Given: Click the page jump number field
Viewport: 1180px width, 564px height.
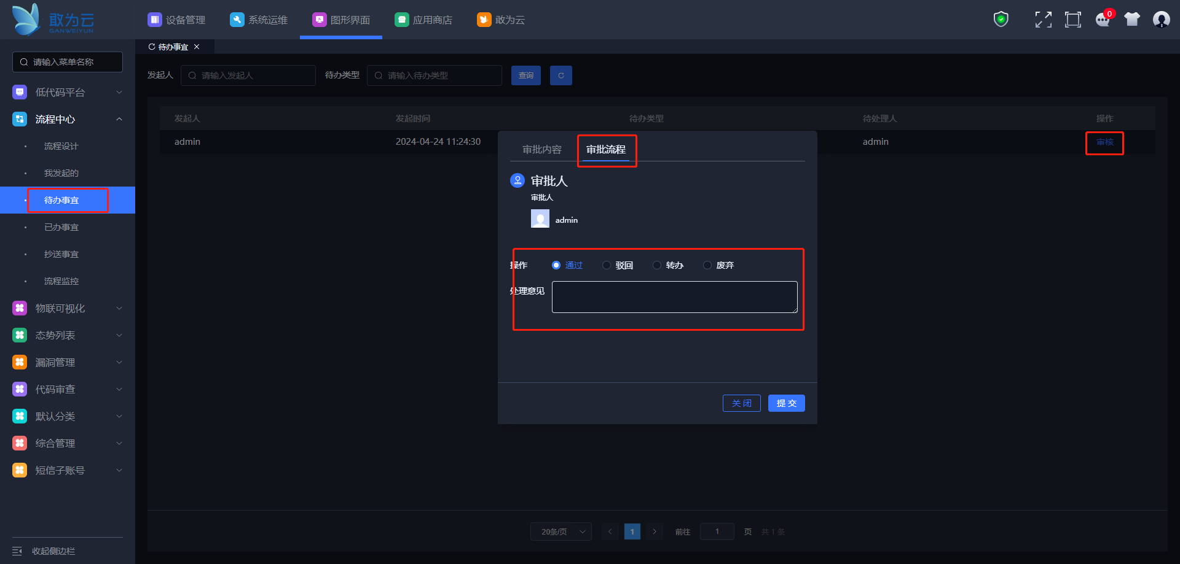Looking at the screenshot, I should point(717,531).
